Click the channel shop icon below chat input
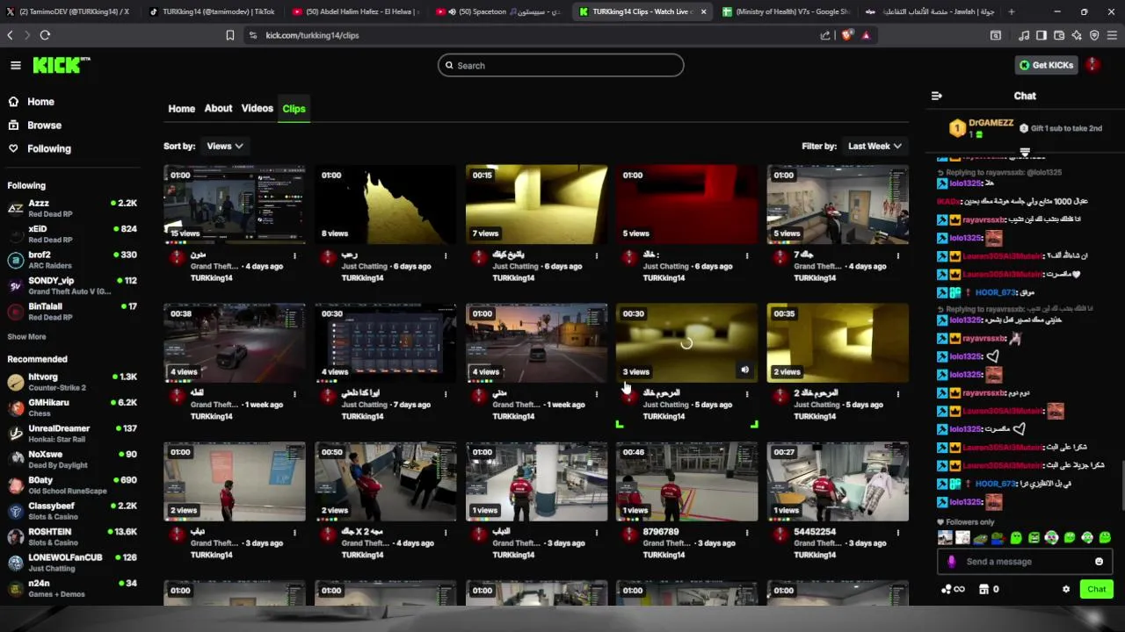 click(x=983, y=589)
